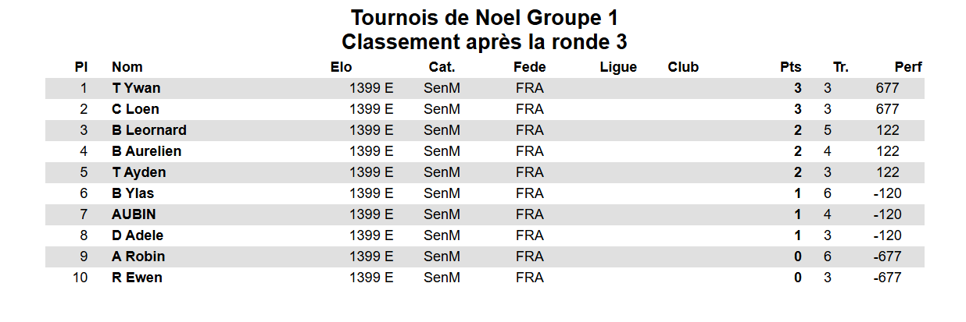Select the 'Club' column header
This screenshot has height=322, width=966.
pyautogui.click(x=683, y=67)
